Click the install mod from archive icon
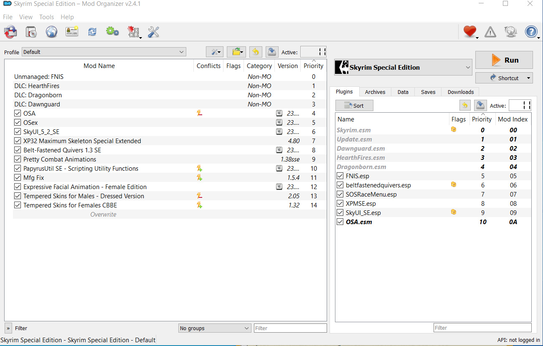This screenshot has width=543, height=346. (31, 32)
